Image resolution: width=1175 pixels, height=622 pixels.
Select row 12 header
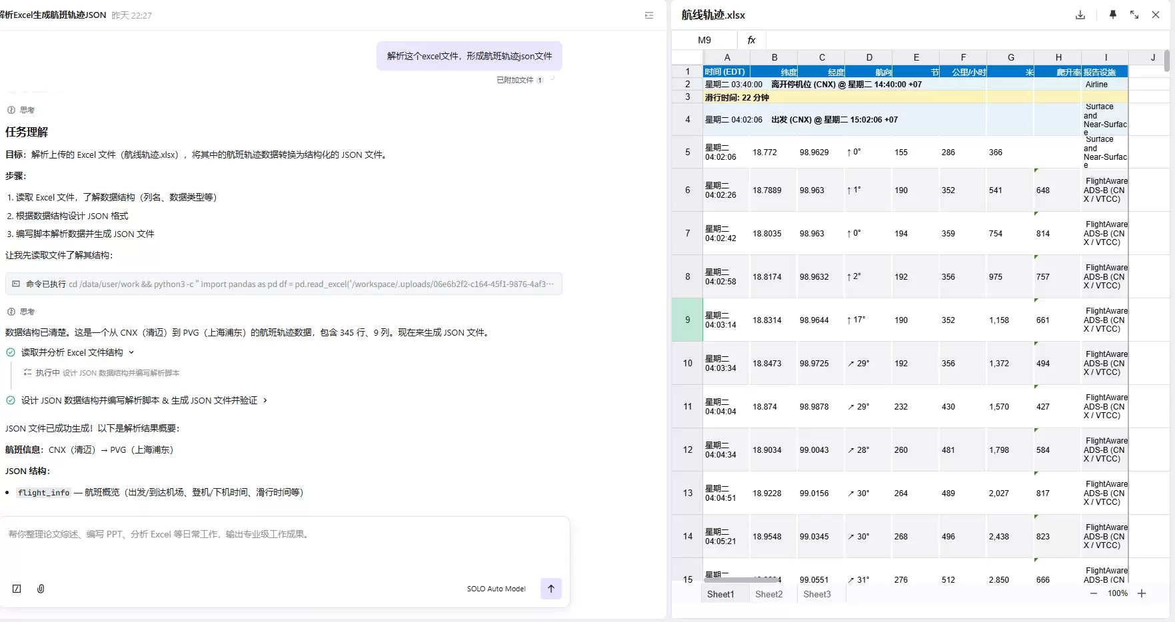[x=688, y=450]
